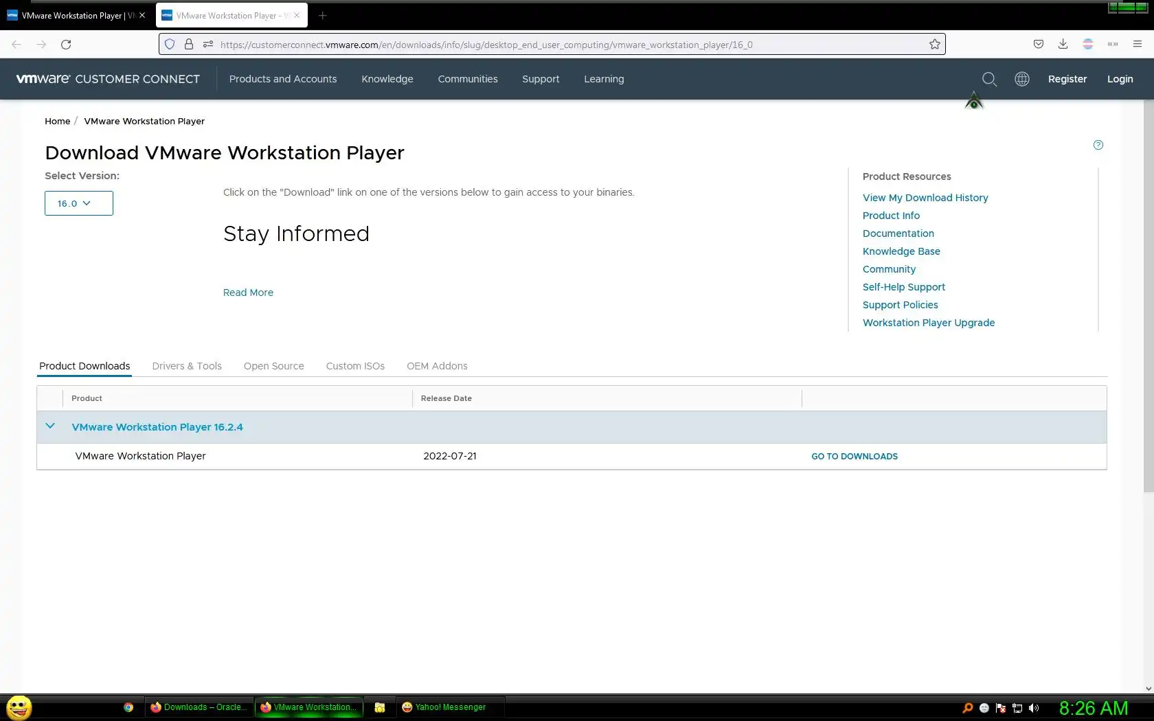Open a new browser tab
This screenshot has height=721, width=1154.
(322, 15)
